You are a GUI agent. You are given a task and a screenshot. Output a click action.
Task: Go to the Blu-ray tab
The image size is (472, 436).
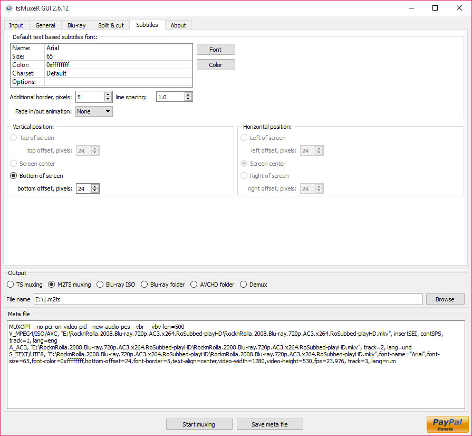click(76, 25)
